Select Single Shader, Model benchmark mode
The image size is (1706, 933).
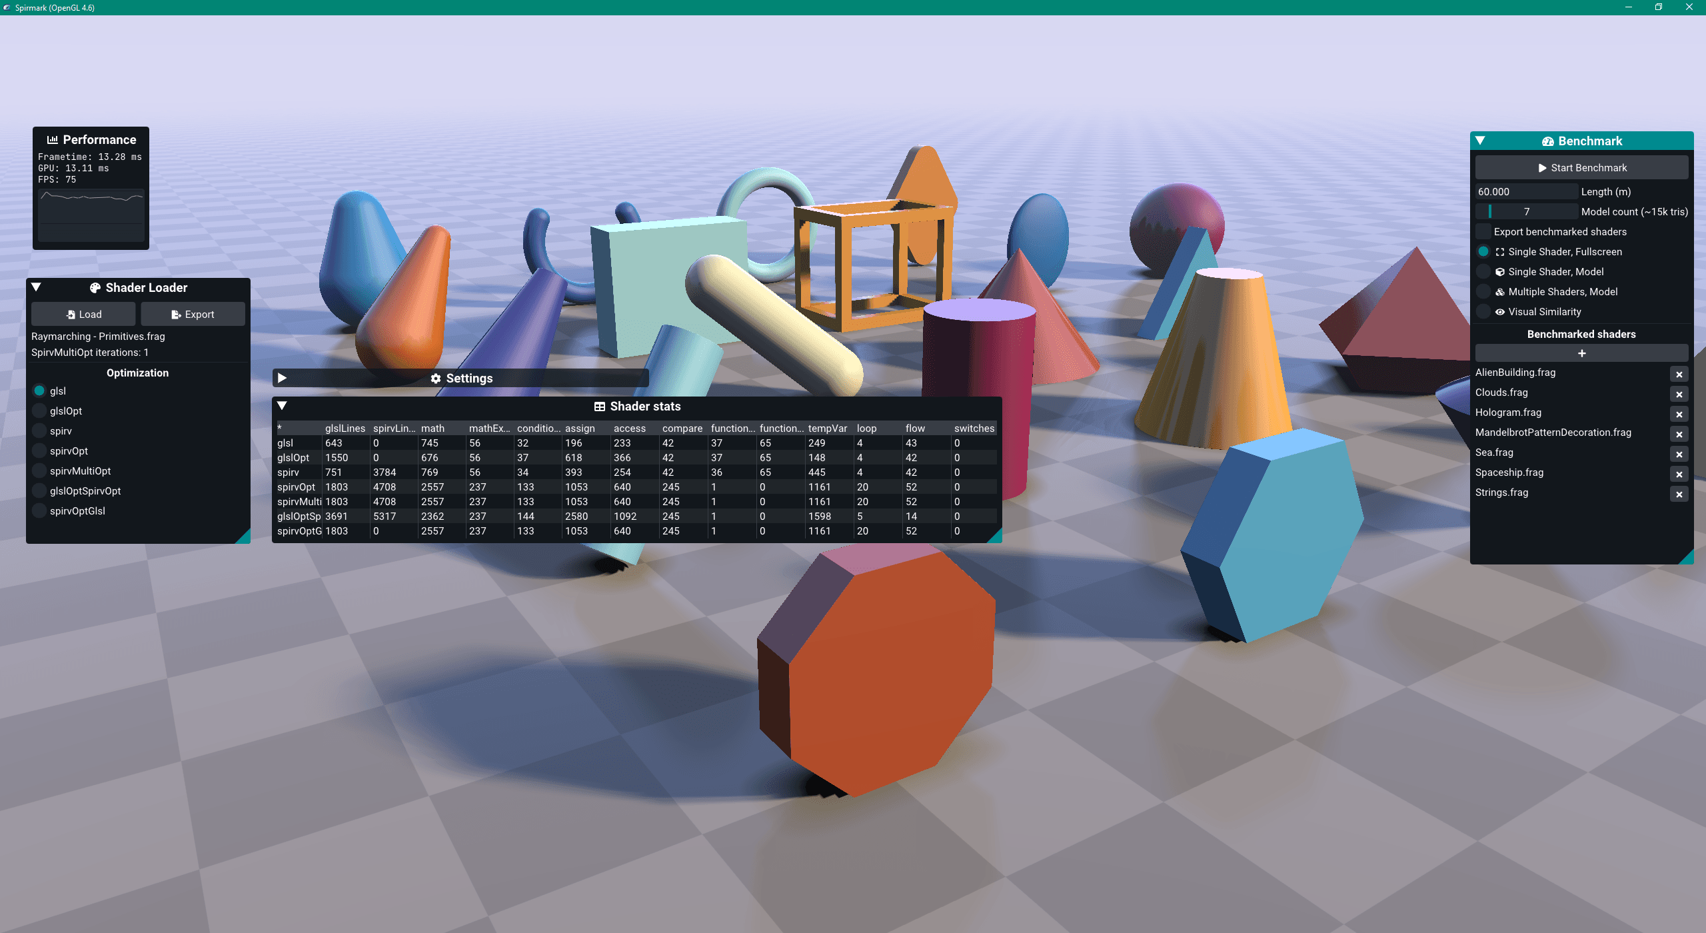1483,272
